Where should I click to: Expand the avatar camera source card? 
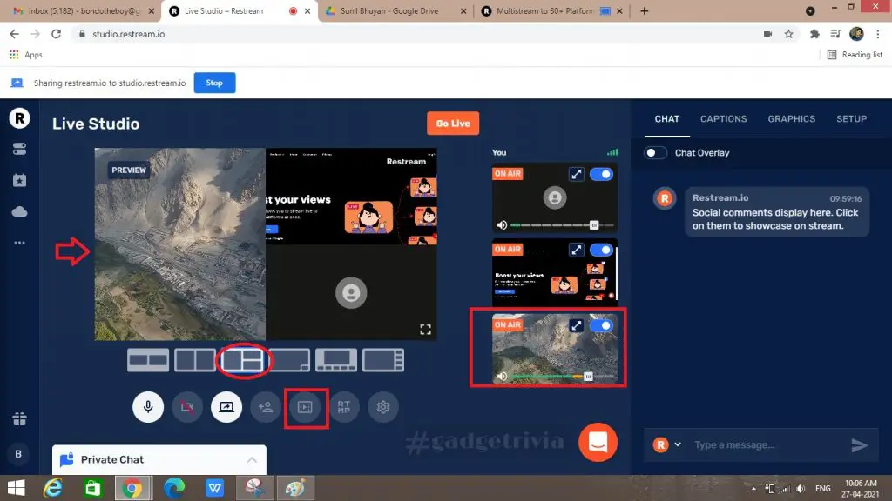(577, 174)
